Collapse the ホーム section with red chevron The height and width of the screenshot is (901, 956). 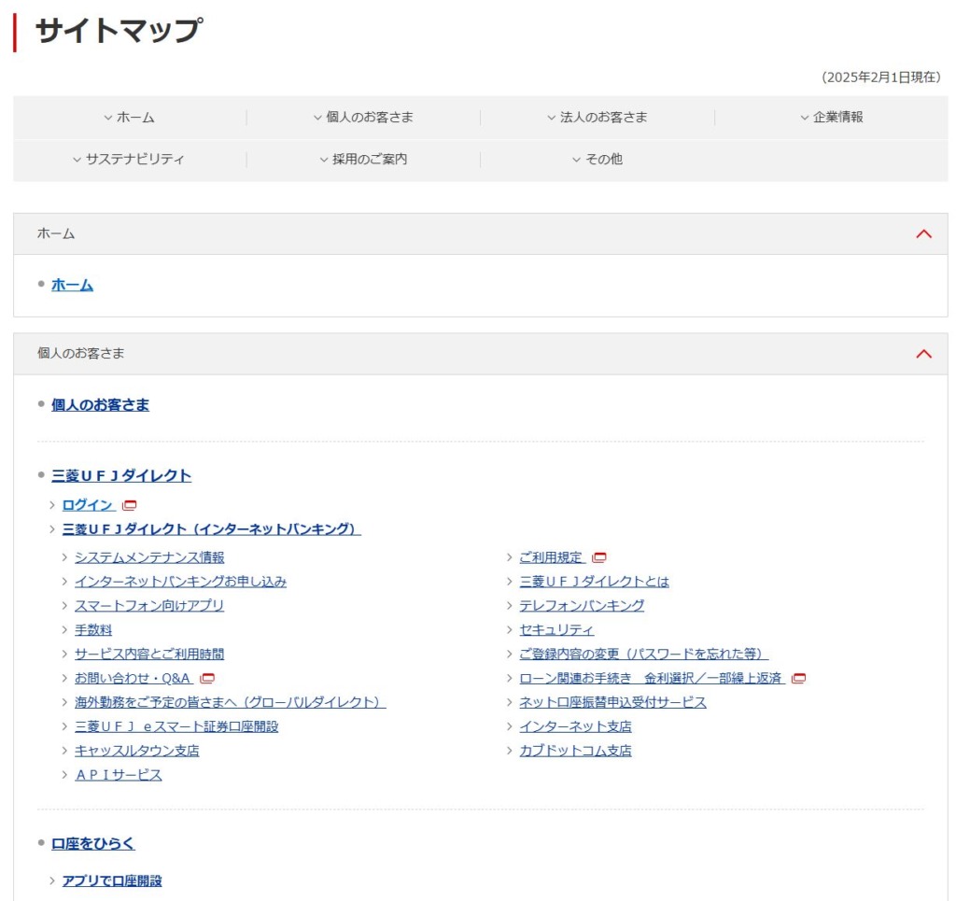(x=923, y=234)
